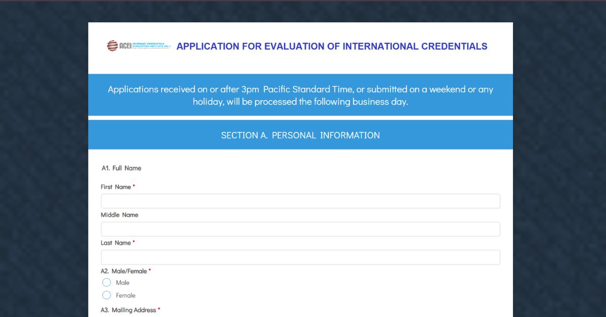Click the "Middle Name" field label
The height and width of the screenshot is (317, 606).
click(x=119, y=215)
